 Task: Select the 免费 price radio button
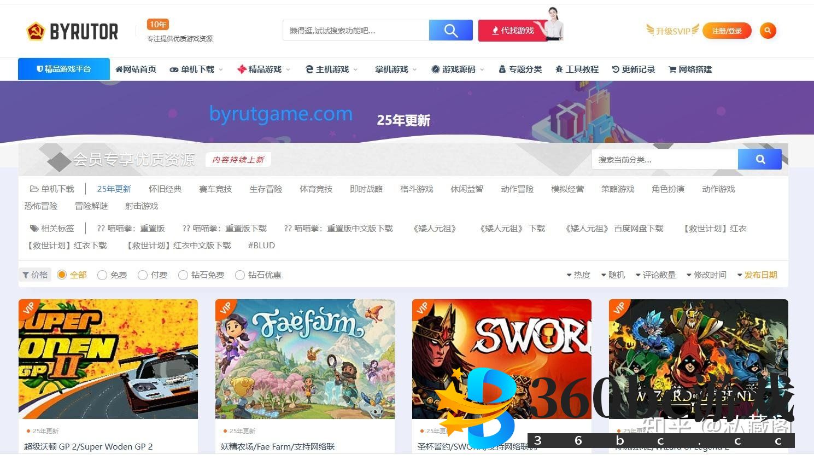[102, 275]
